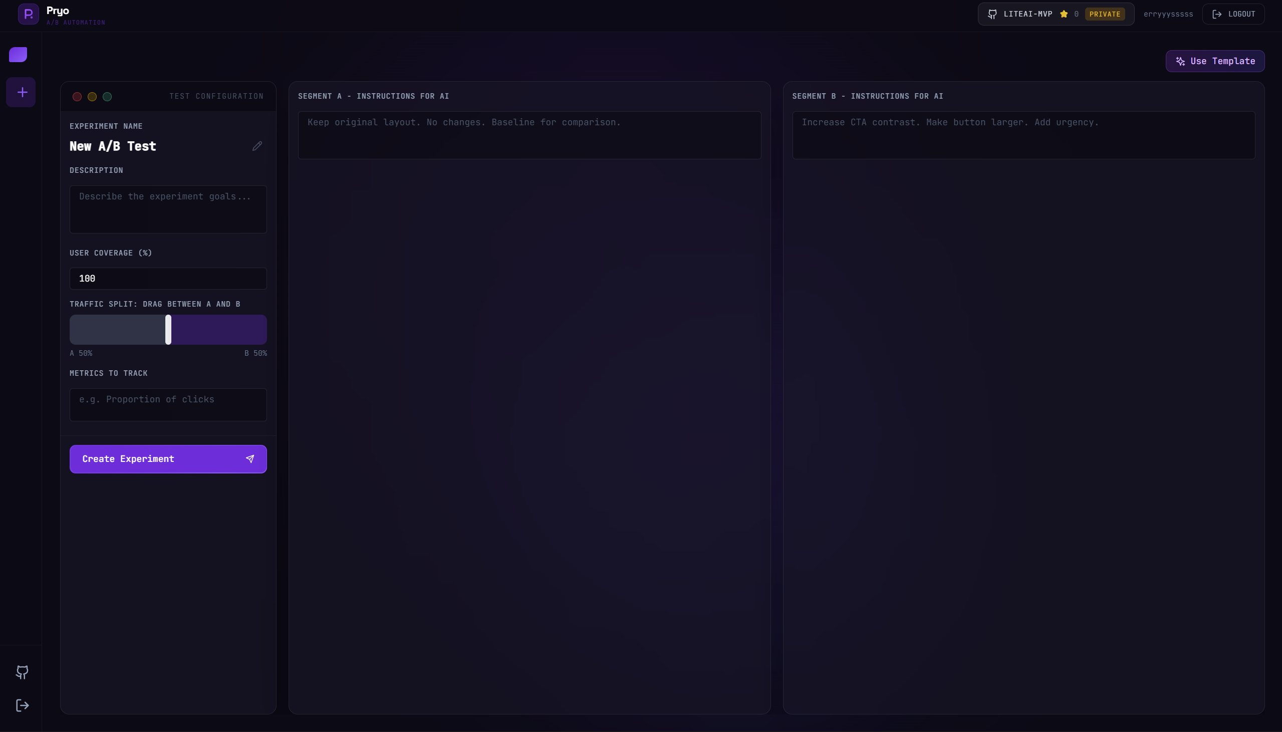Click the PRIVATE repository badge

point(1105,14)
